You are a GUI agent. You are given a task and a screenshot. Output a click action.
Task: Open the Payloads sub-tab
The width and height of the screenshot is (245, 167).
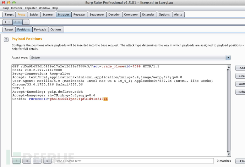[x=40, y=29]
